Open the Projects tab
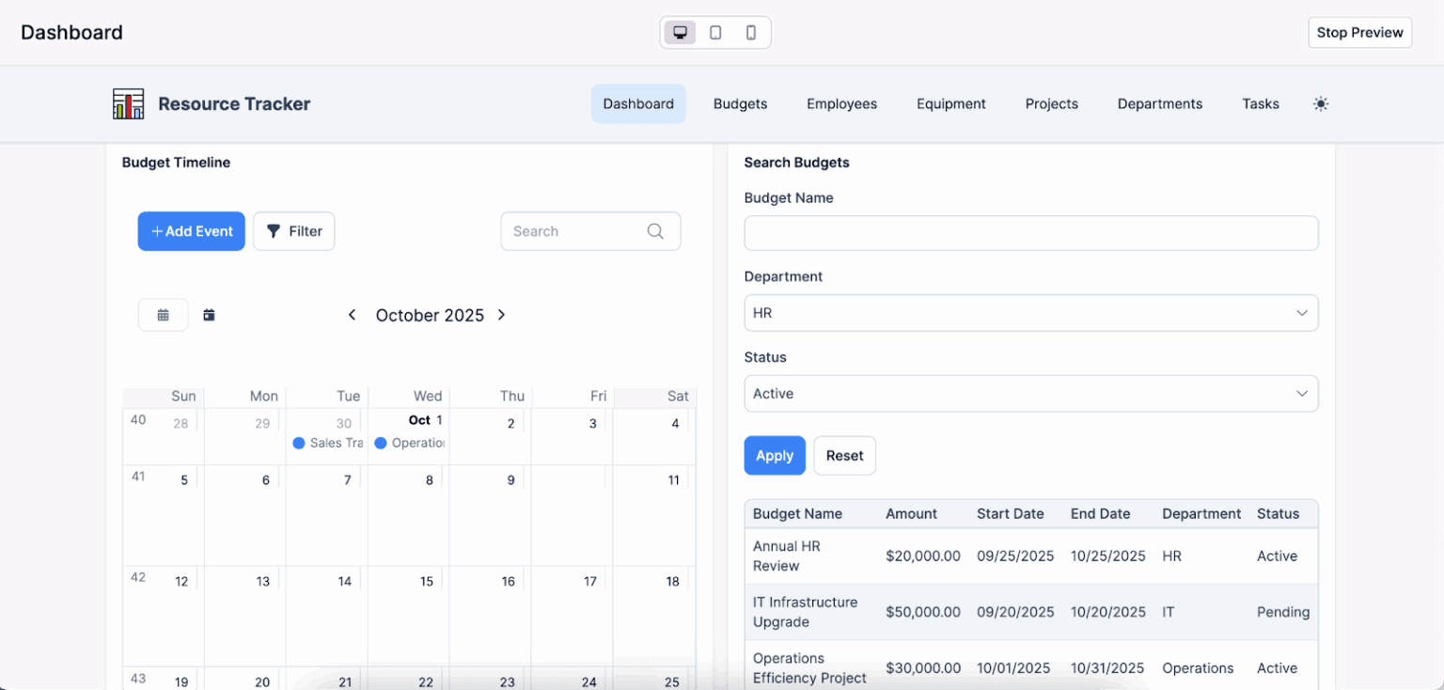The height and width of the screenshot is (690, 1444). point(1051,103)
